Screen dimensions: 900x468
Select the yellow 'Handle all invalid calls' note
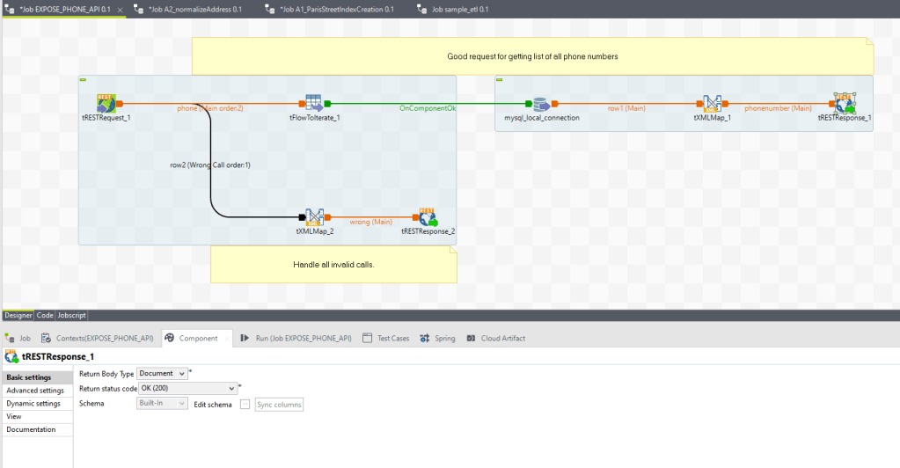(333, 264)
